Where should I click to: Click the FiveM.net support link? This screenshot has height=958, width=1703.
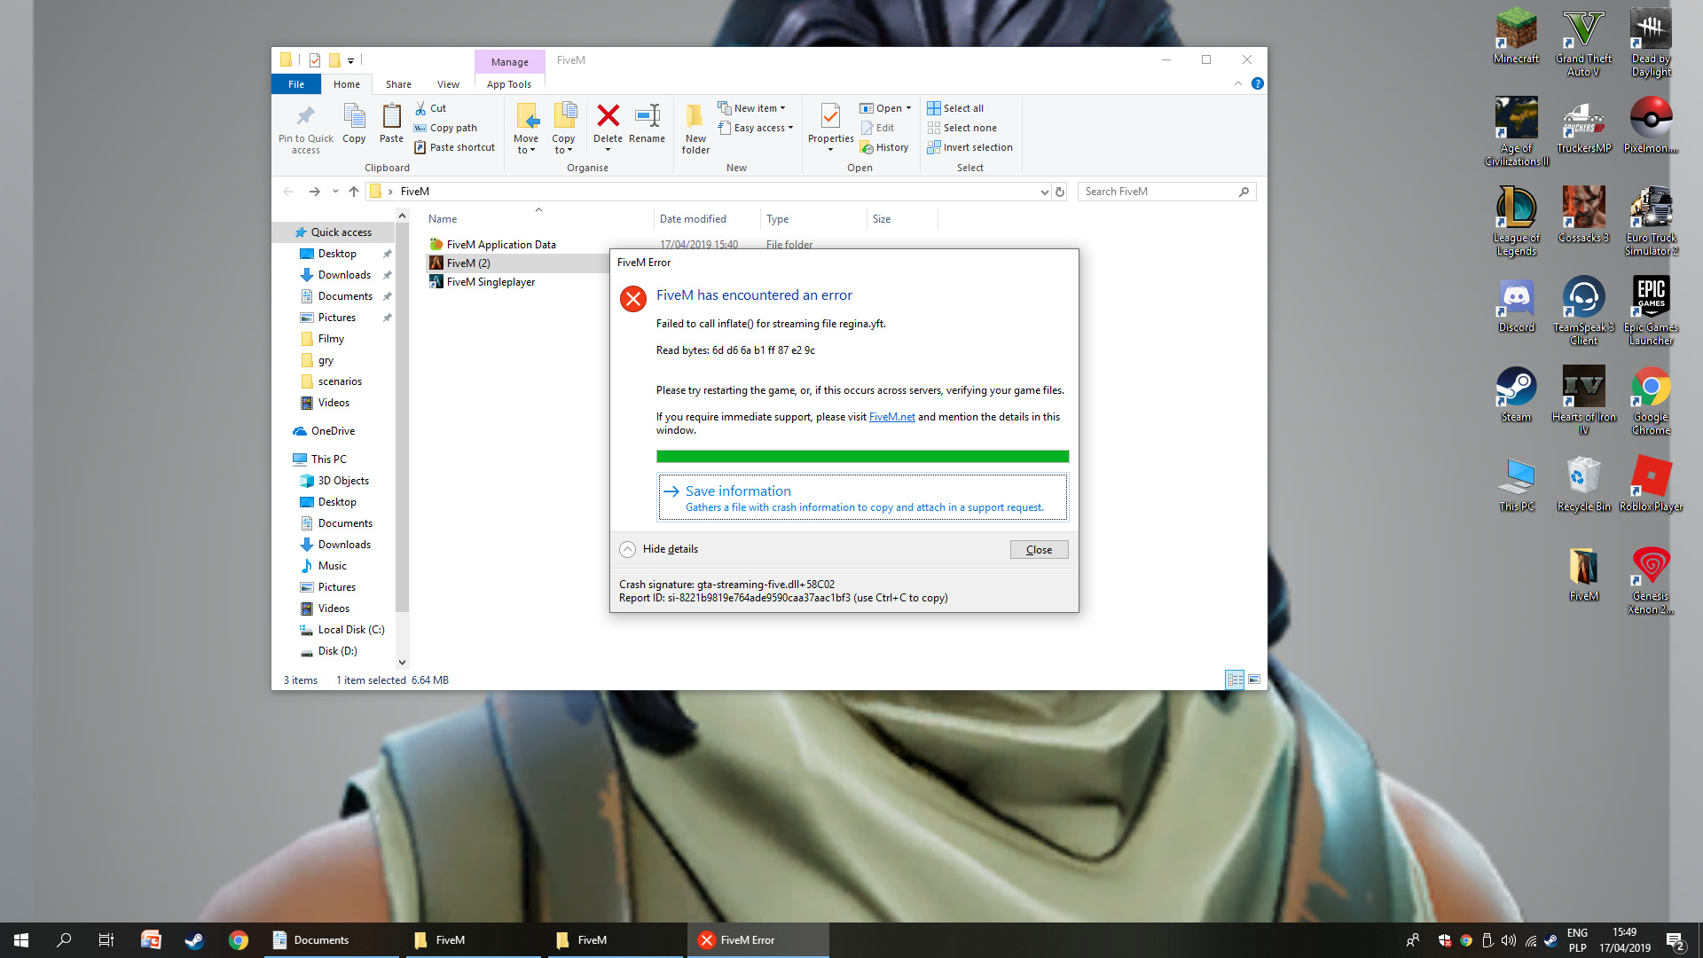pyautogui.click(x=891, y=417)
